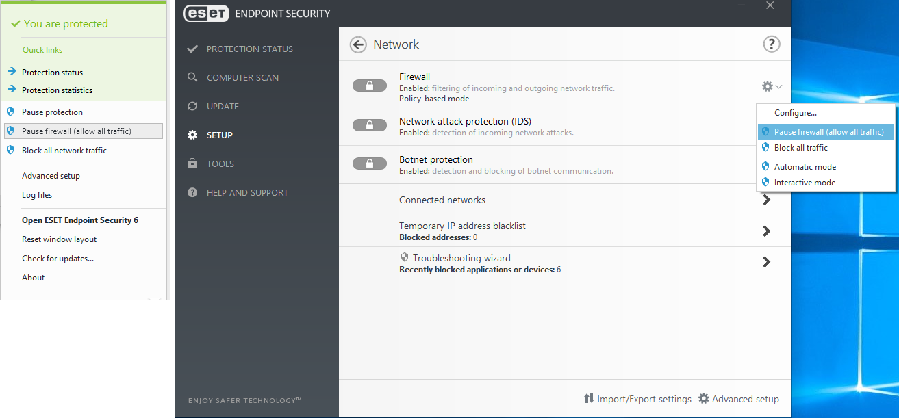This screenshot has height=418, width=899.
Task: Click the ESET logo in the header
Action: 206,13
